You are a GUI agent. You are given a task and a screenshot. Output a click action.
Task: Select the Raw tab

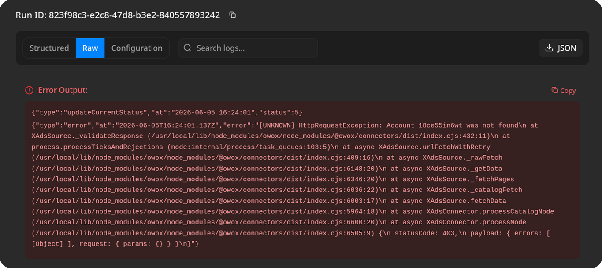[90, 48]
